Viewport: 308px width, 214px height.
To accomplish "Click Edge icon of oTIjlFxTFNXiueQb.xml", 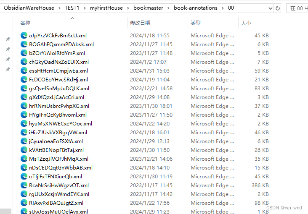I will pyautogui.click(x=24, y=177).
